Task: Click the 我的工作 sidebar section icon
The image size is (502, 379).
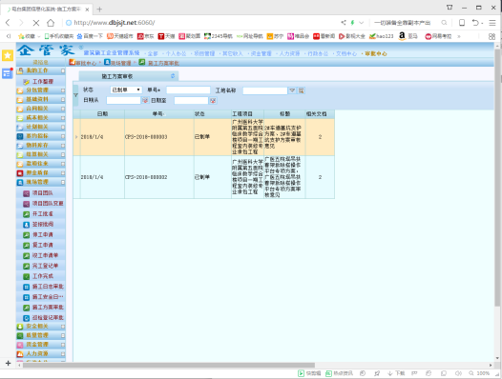Action: point(20,70)
